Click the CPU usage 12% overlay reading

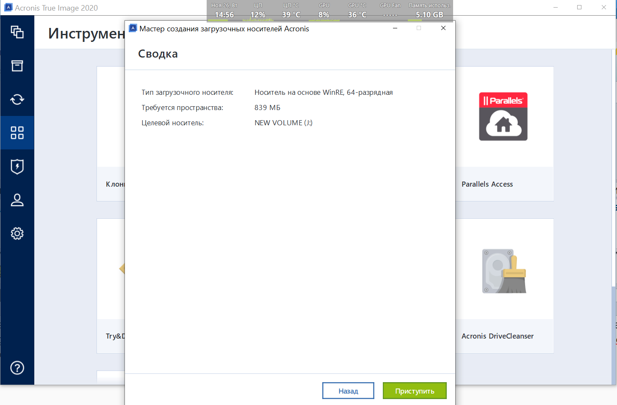click(258, 15)
